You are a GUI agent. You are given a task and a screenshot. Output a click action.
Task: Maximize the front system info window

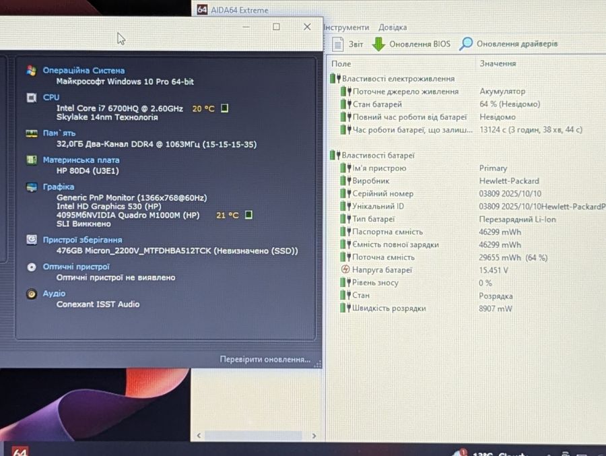(276, 27)
